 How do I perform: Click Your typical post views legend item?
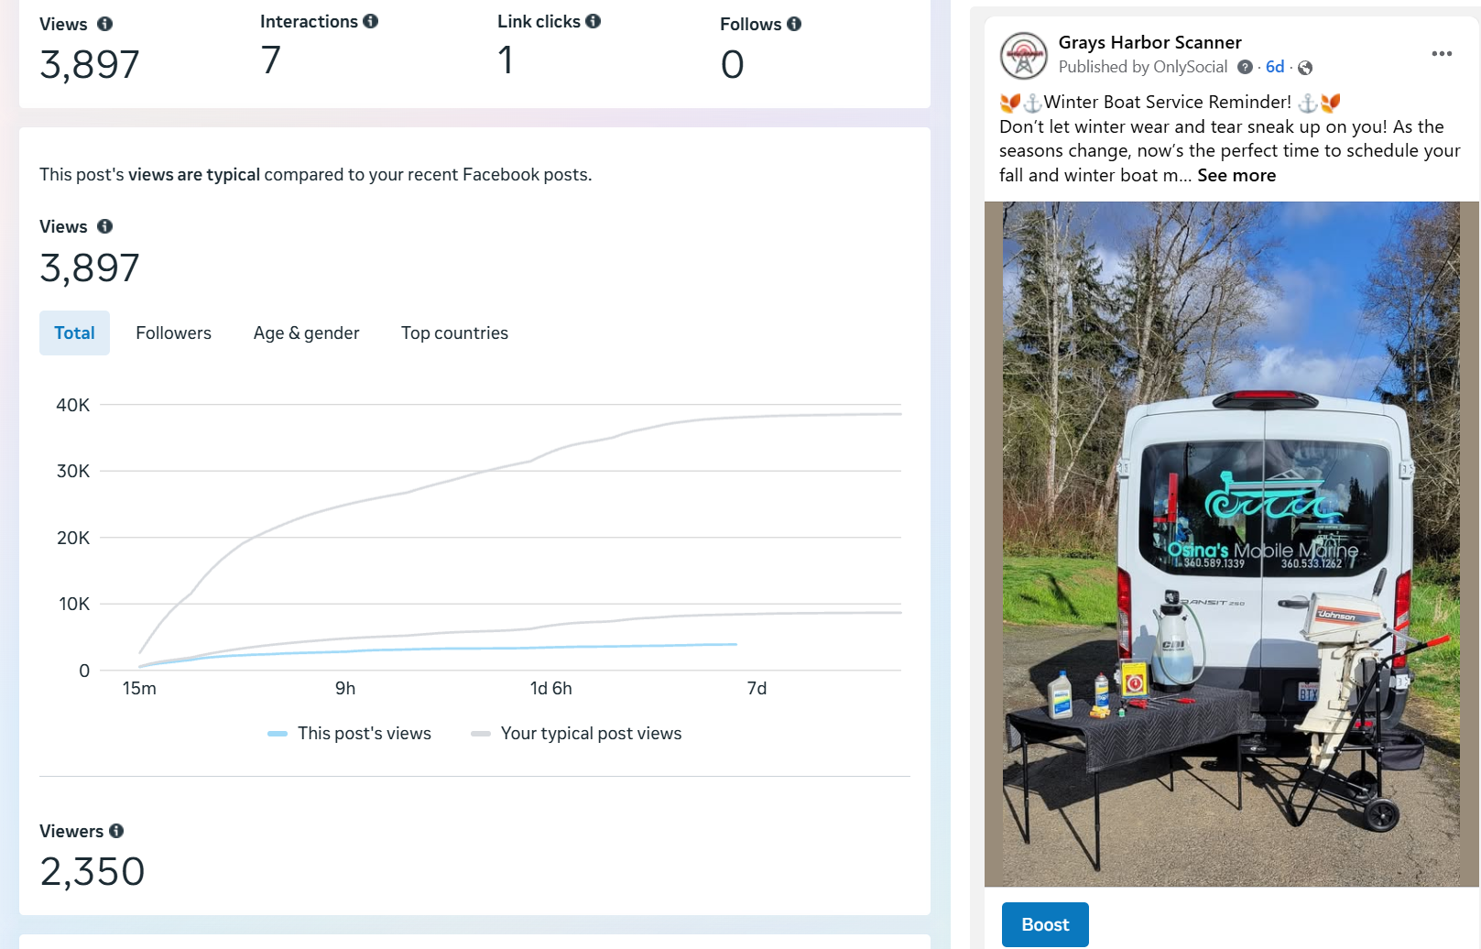tap(576, 734)
